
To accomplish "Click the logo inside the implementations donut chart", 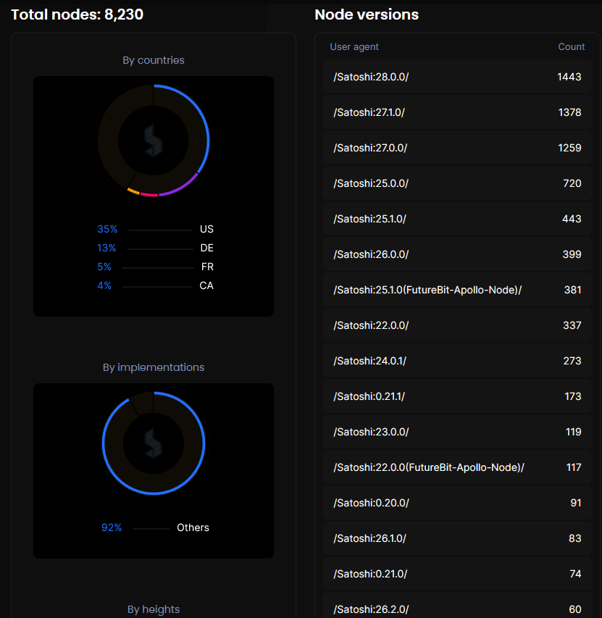I will point(153,443).
